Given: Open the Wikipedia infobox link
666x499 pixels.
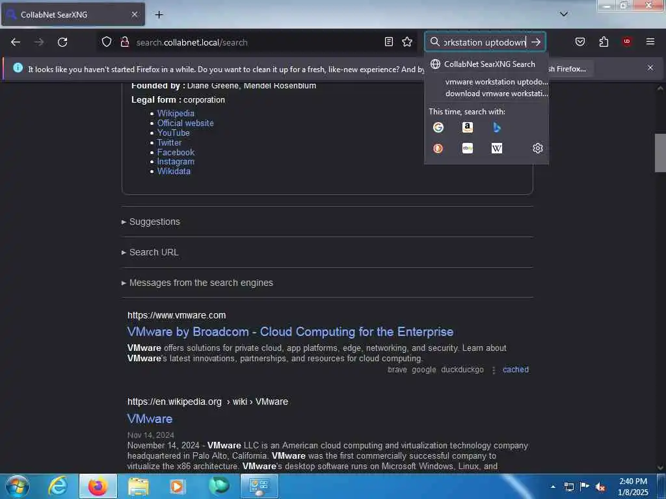Looking at the screenshot, I should (x=176, y=113).
